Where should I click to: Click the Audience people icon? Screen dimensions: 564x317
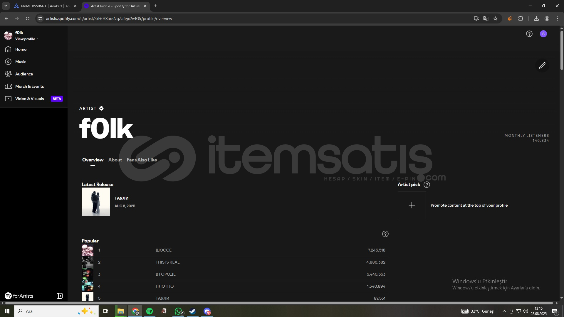[x=8, y=74]
